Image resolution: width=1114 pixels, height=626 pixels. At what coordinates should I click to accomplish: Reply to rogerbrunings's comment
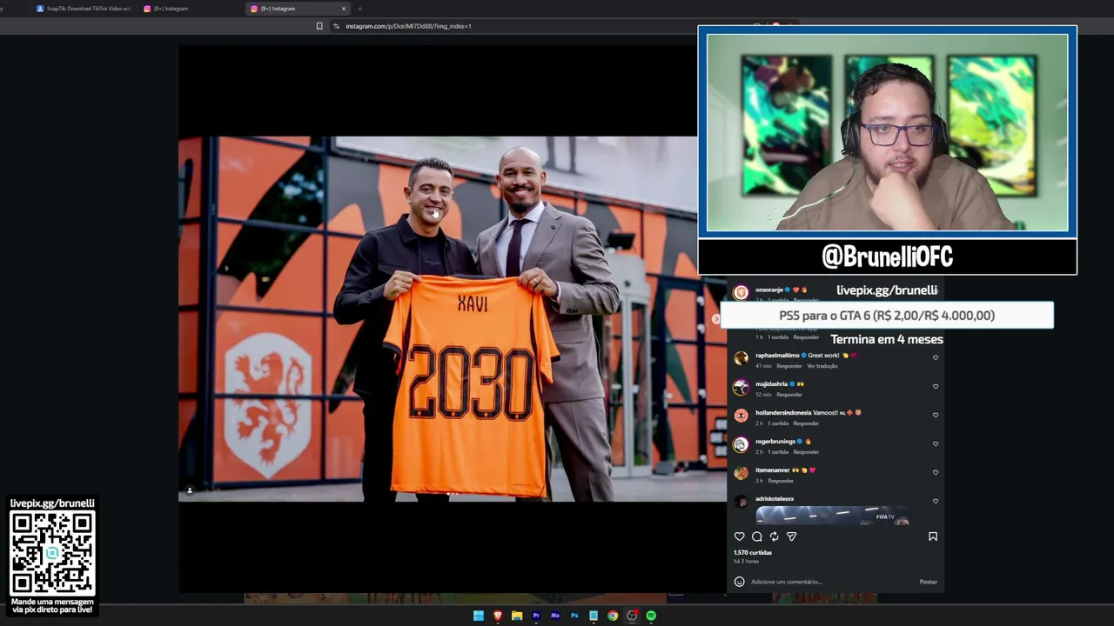pyautogui.click(x=806, y=452)
